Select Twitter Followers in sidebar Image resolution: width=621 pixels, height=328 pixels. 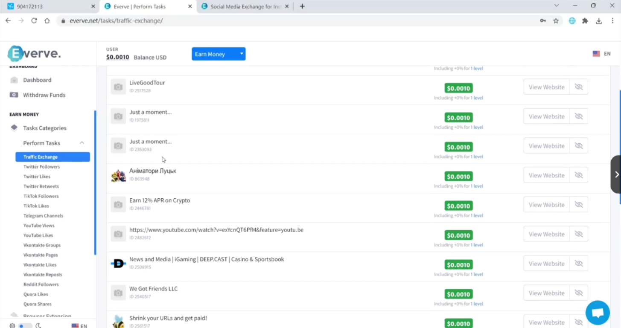tap(41, 167)
